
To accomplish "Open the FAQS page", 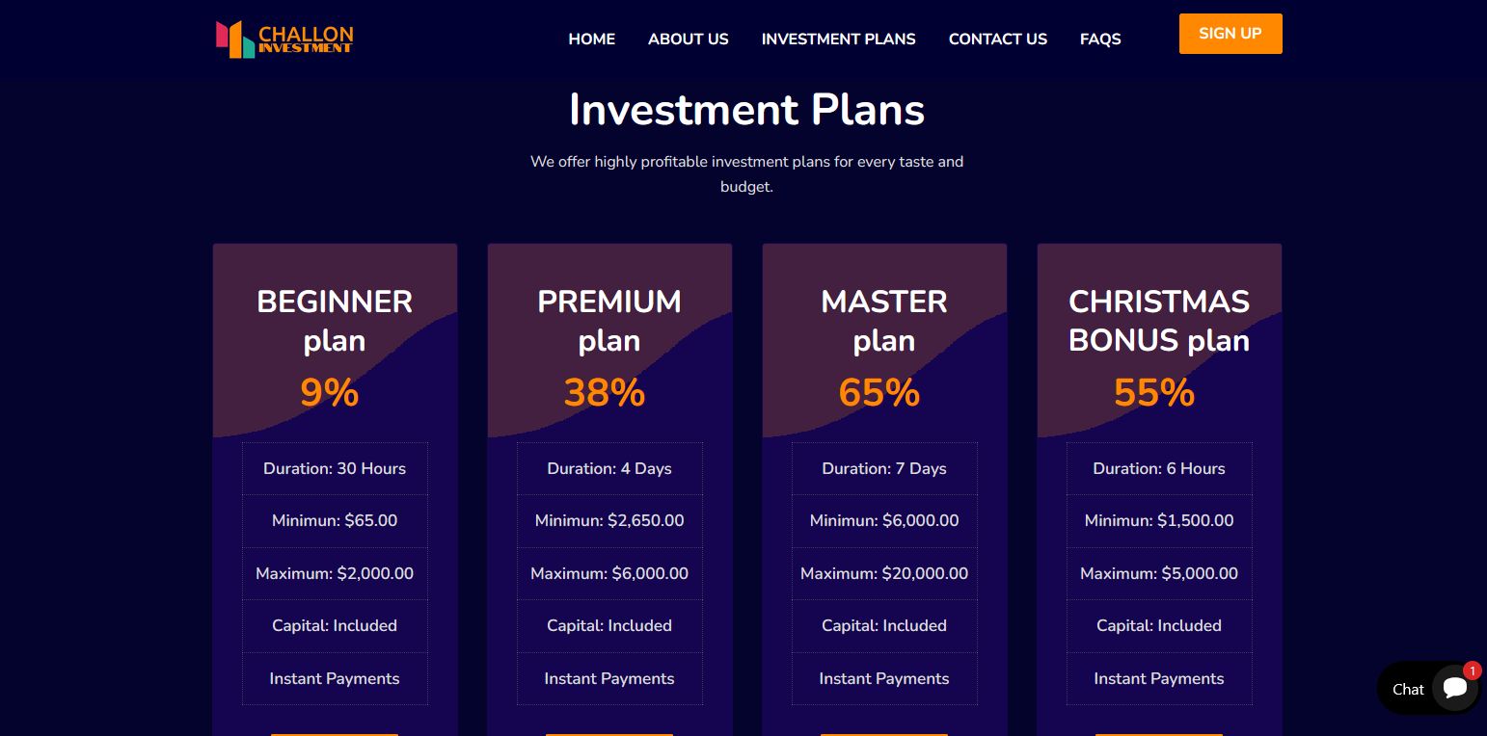I will coord(1100,39).
